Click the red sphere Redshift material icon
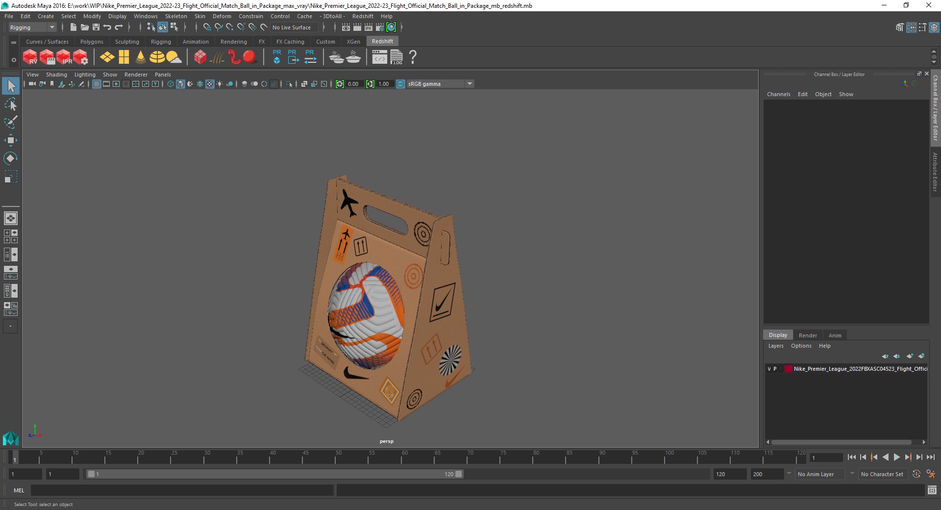 250,57
